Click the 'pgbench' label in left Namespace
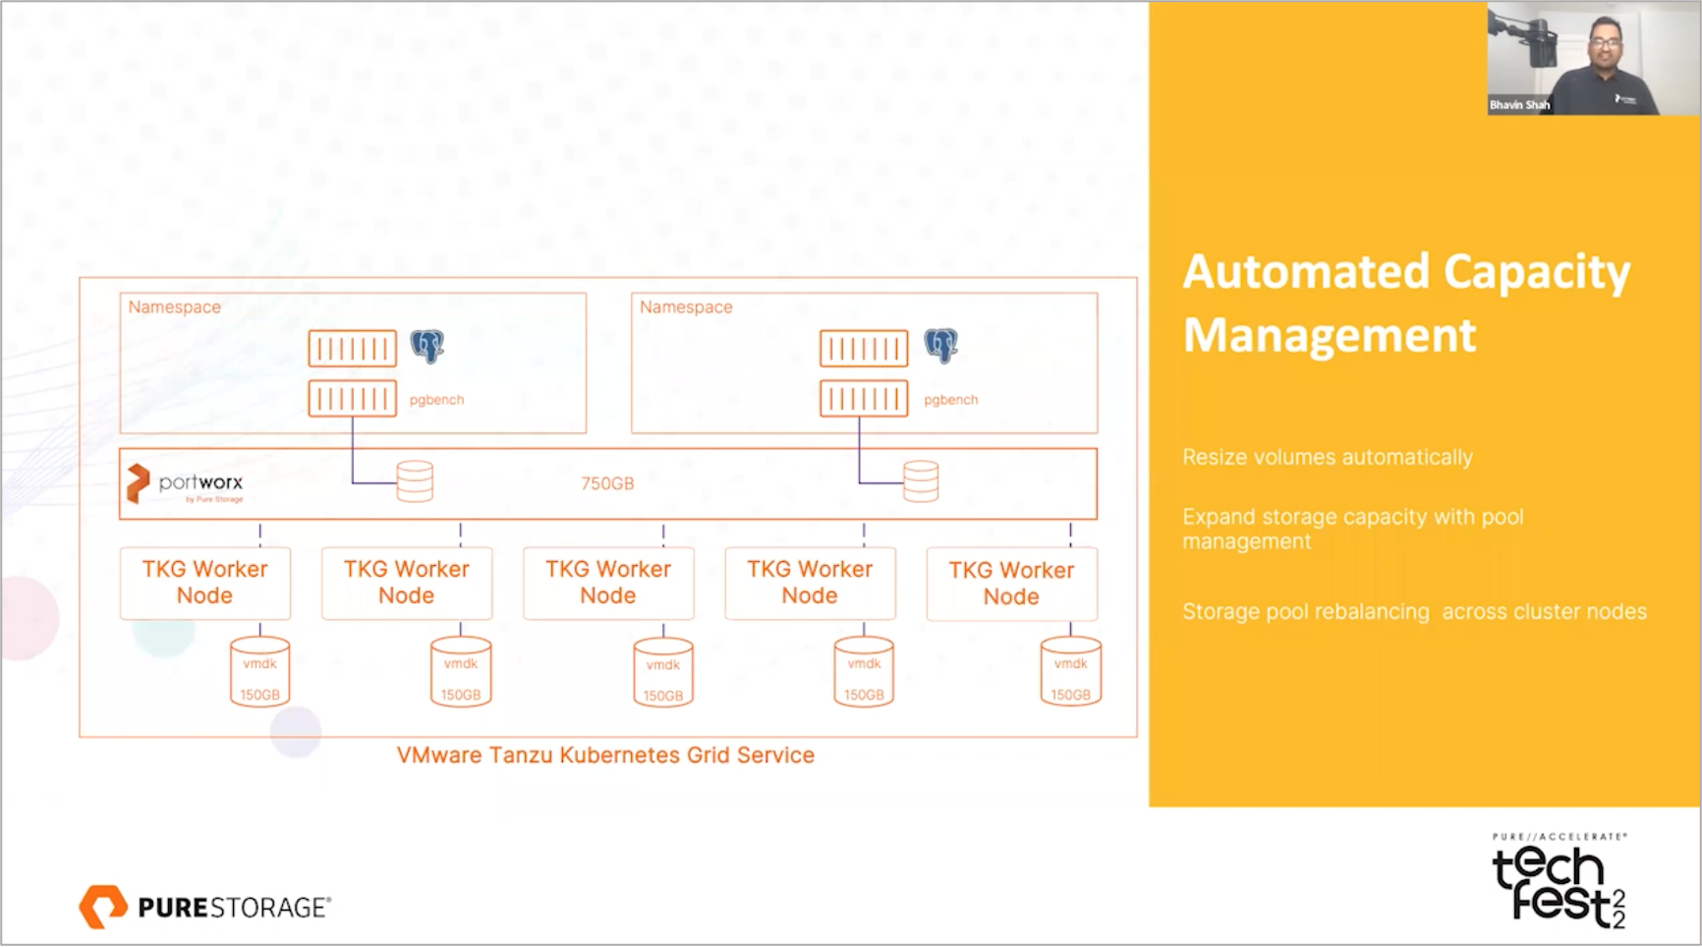Screen dimensions: 1702x947 (436, 400)
